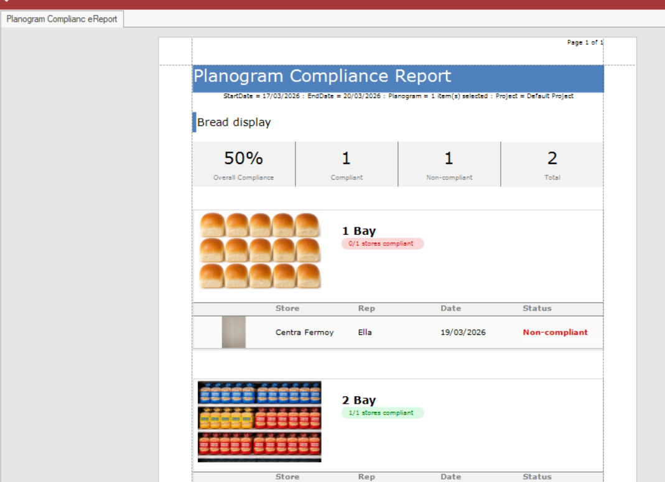The width and height of the screenshot is (665, 482).
Task: Click the Status column header in 1 Bay table
Action: (x=537, y=308)
